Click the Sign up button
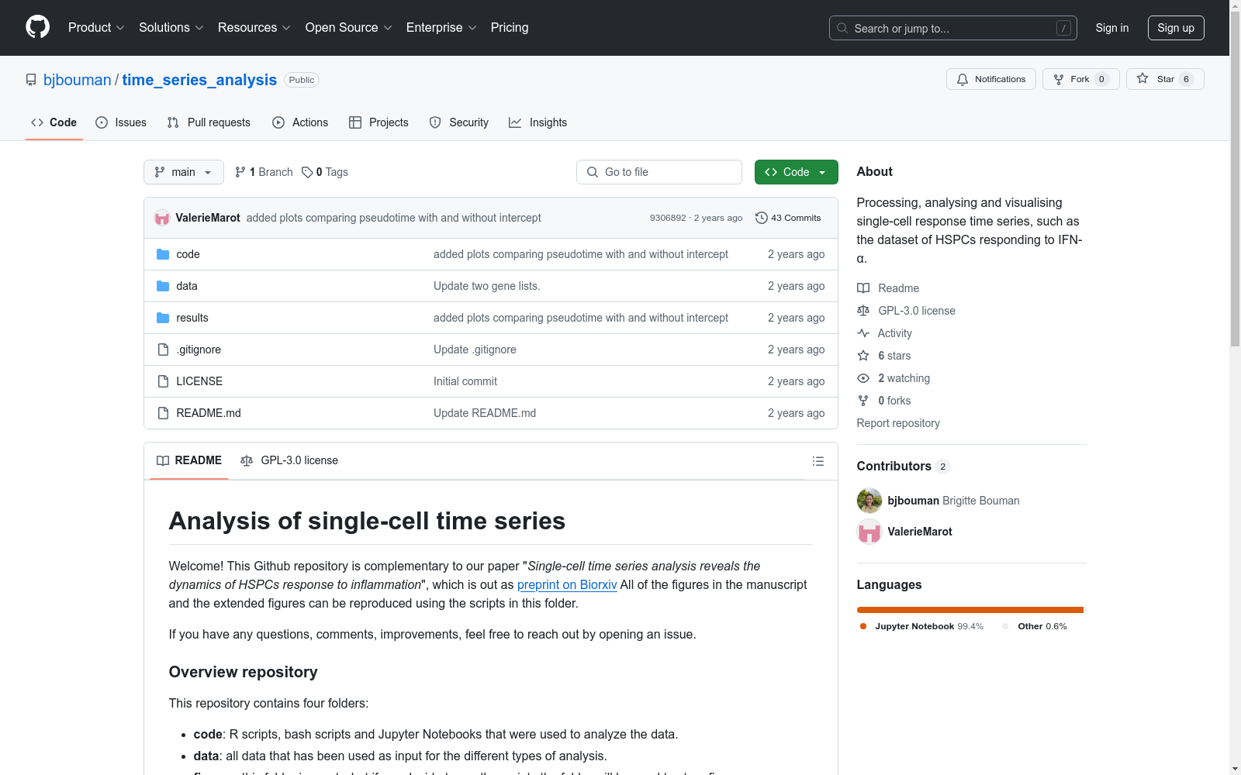The image size is (1241, 775). [1176, 28]
